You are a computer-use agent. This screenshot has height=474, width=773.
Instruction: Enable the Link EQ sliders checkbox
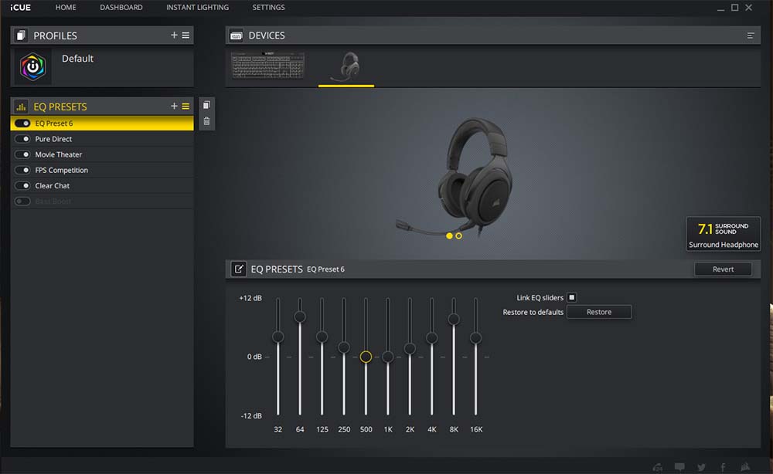[572, 297]
